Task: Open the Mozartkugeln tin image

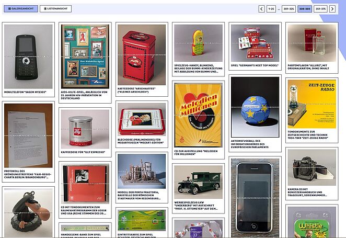Action: [142, 119]
